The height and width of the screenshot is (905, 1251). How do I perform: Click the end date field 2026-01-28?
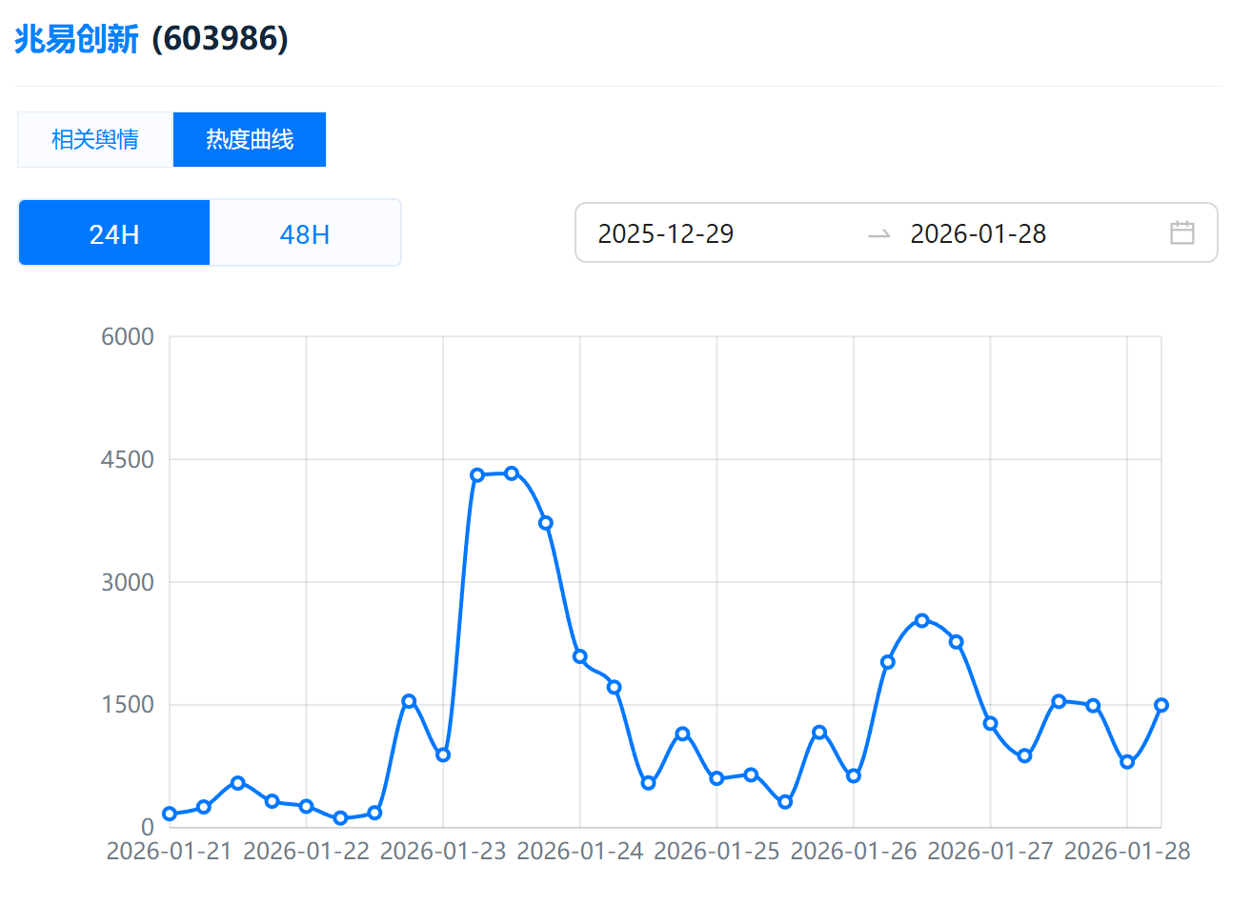pyautogui.click(x=979, y=233)
